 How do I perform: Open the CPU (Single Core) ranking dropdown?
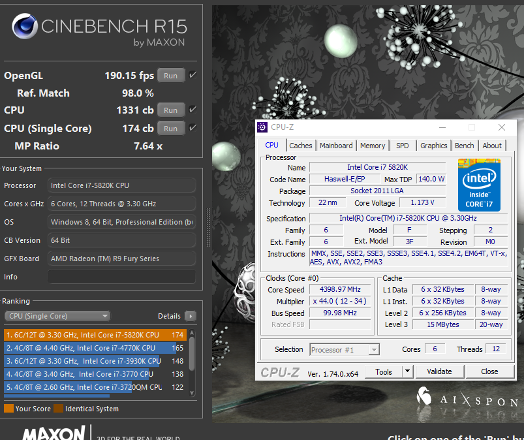click(57, 316)
